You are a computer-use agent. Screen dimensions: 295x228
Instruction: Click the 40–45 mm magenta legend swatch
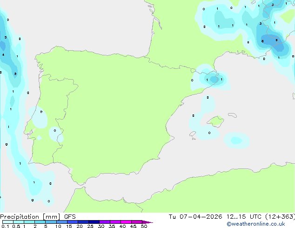126,222
